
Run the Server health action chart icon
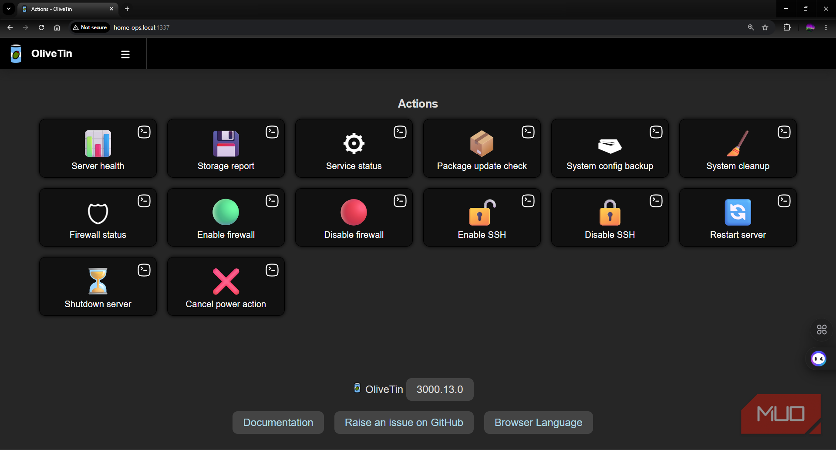point(98,143)
